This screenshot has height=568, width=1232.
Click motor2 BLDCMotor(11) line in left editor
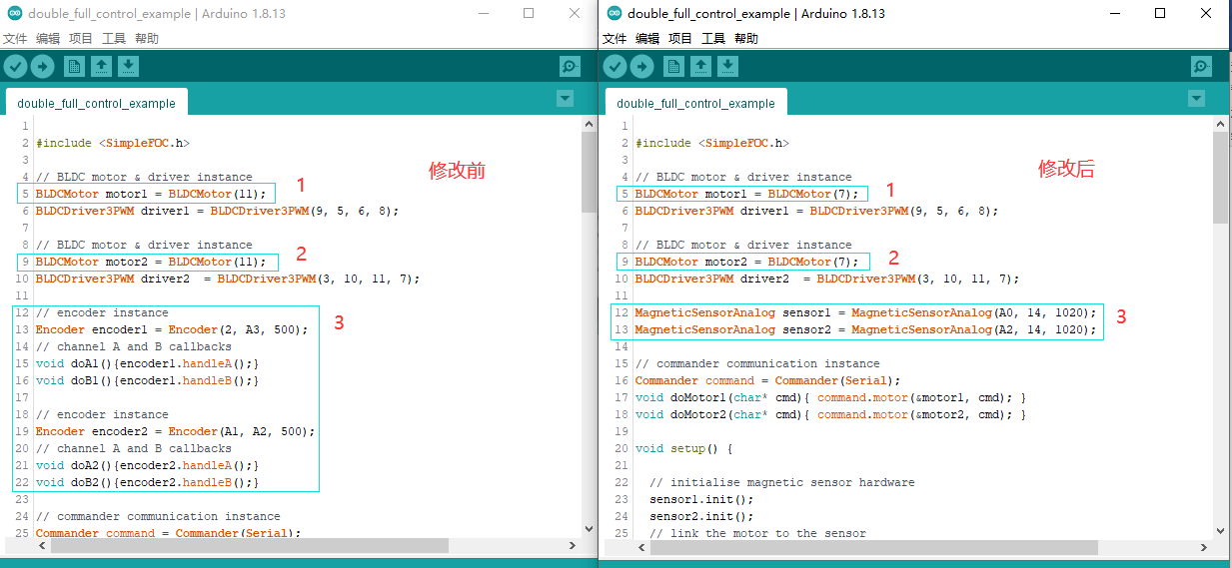point(151,262)
